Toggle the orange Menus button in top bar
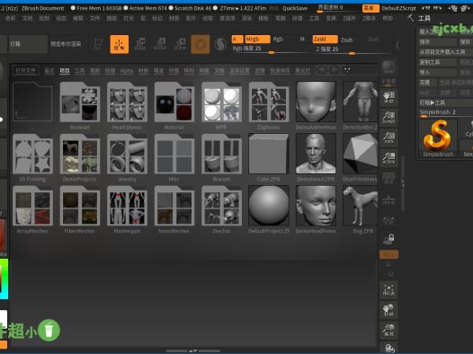The height and width of the screenshot is (354, 473). coord(370,8)
